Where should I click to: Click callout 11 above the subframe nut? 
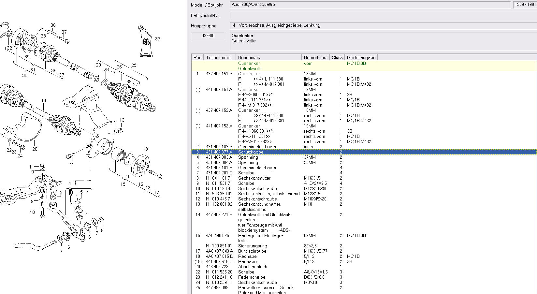click(32, 167)
